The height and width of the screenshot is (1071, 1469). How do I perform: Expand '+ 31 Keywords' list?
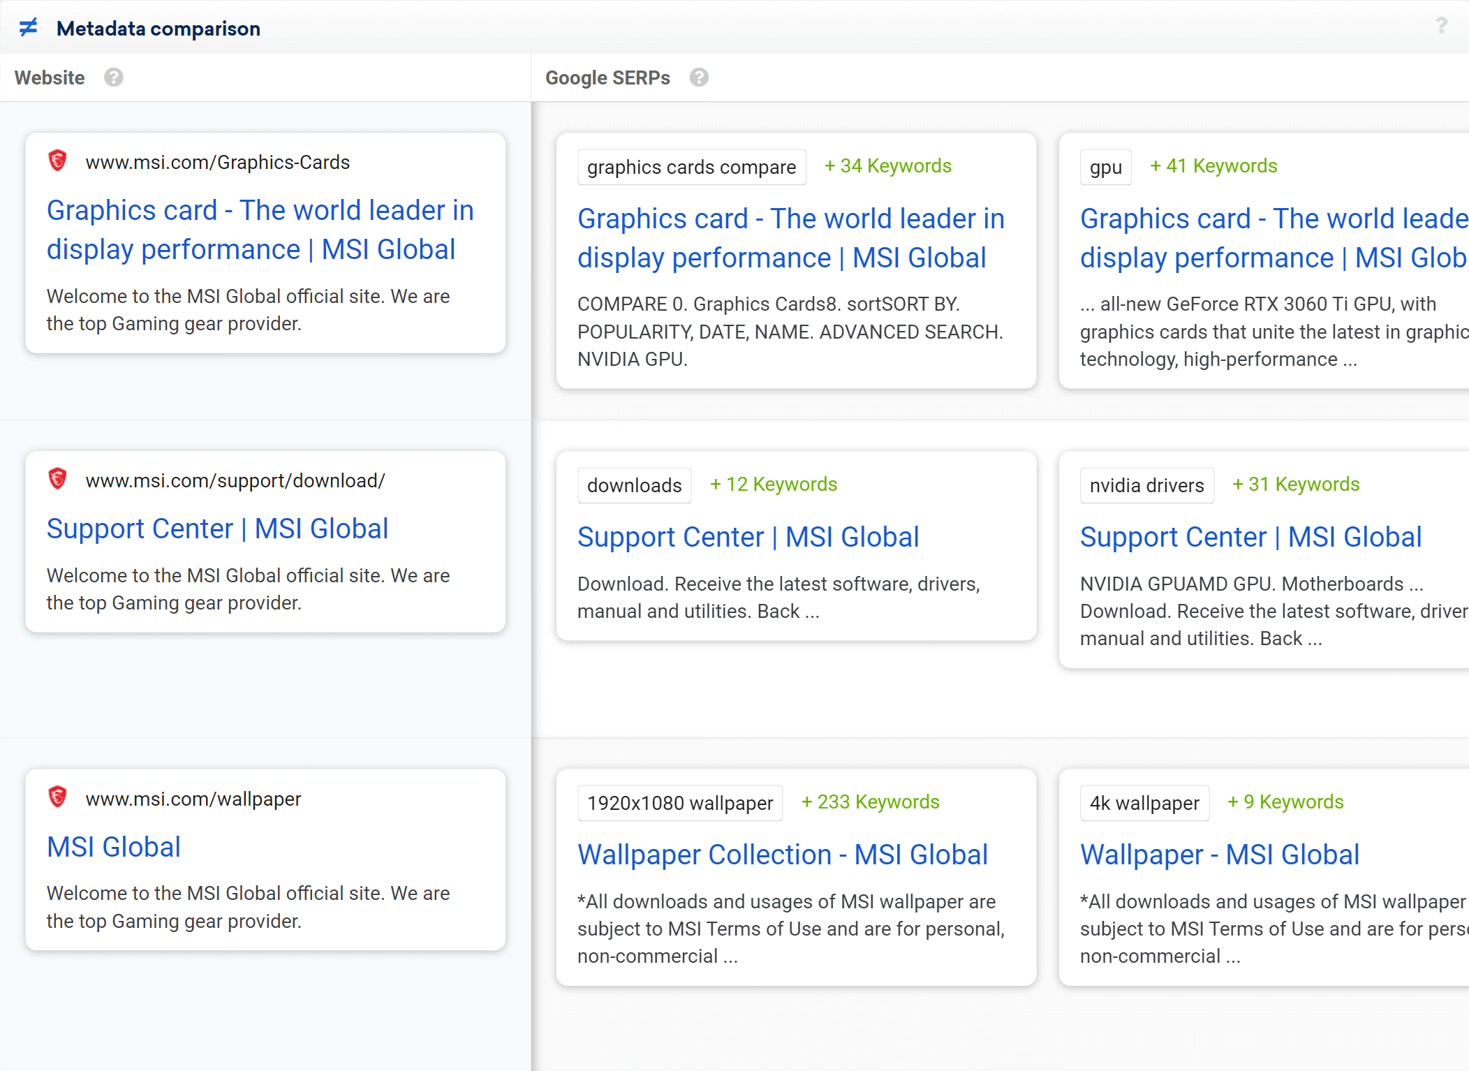(1296, 485)
